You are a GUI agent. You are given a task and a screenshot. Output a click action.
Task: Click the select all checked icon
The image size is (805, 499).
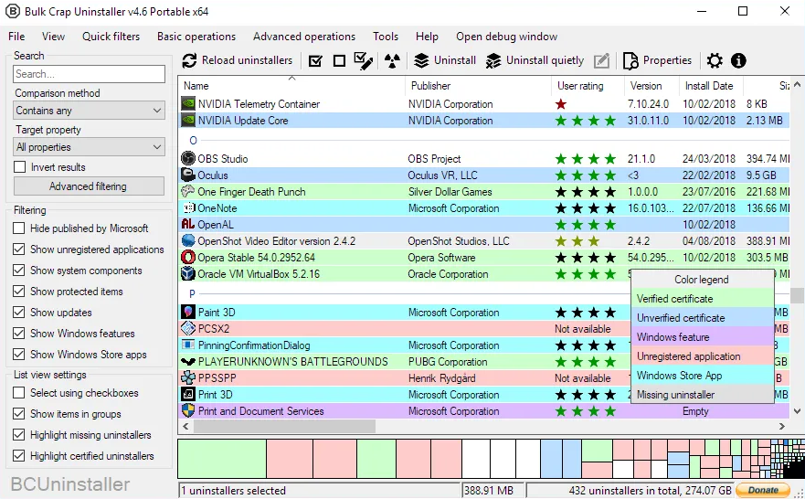click(x=315, y=61)
